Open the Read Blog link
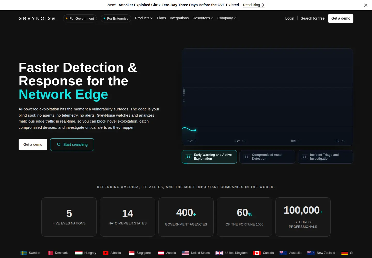The image size is (372, 258). (x=253, y=5)
